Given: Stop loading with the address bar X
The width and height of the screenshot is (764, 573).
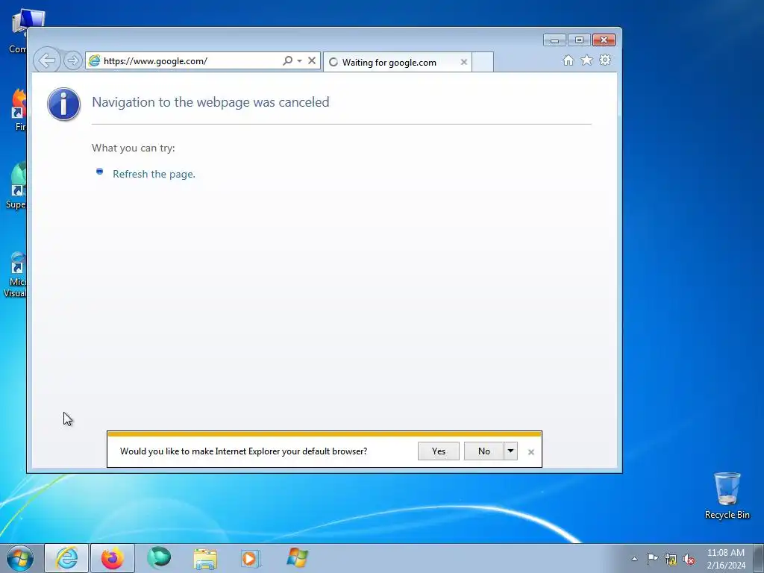Looking at the screenshot, I should click(312, 60).
